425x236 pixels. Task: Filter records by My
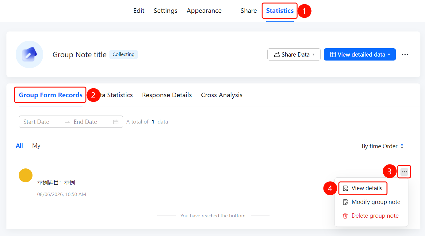(36, 146)
